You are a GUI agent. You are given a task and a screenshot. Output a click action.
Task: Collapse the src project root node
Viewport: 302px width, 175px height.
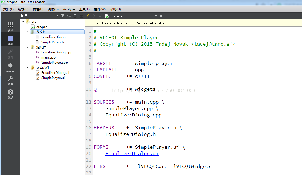point(23,21)
